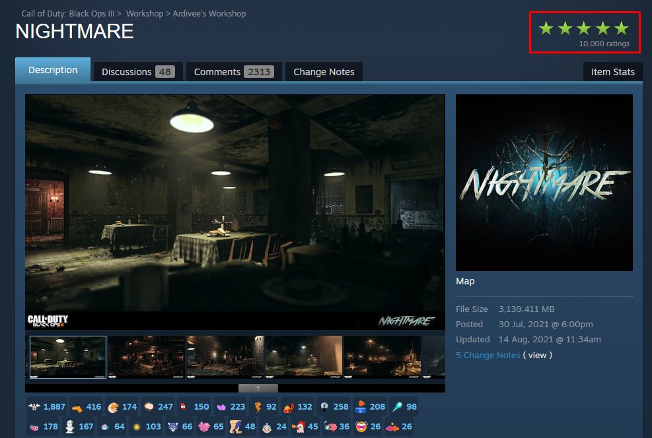Click the 5 Change Notes link
Screen dimensions: 652x438
[x=488, y=355]
